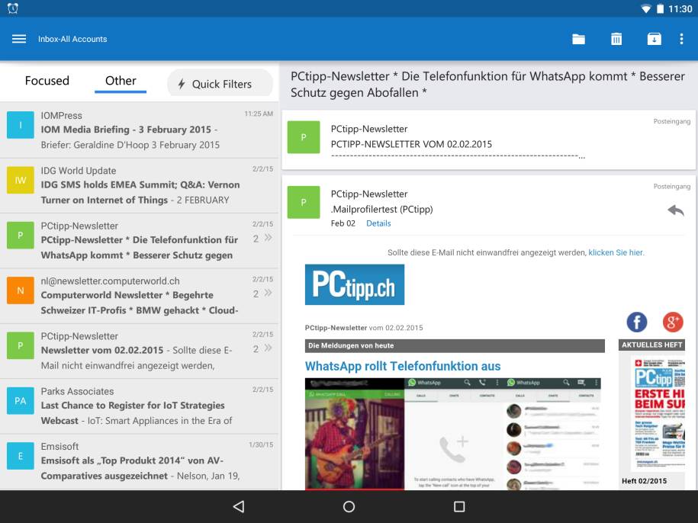Tap the 1/30/15 date on Emsisoft email
The height and width of the screenshot is (523, 698).
pos(261,444)
